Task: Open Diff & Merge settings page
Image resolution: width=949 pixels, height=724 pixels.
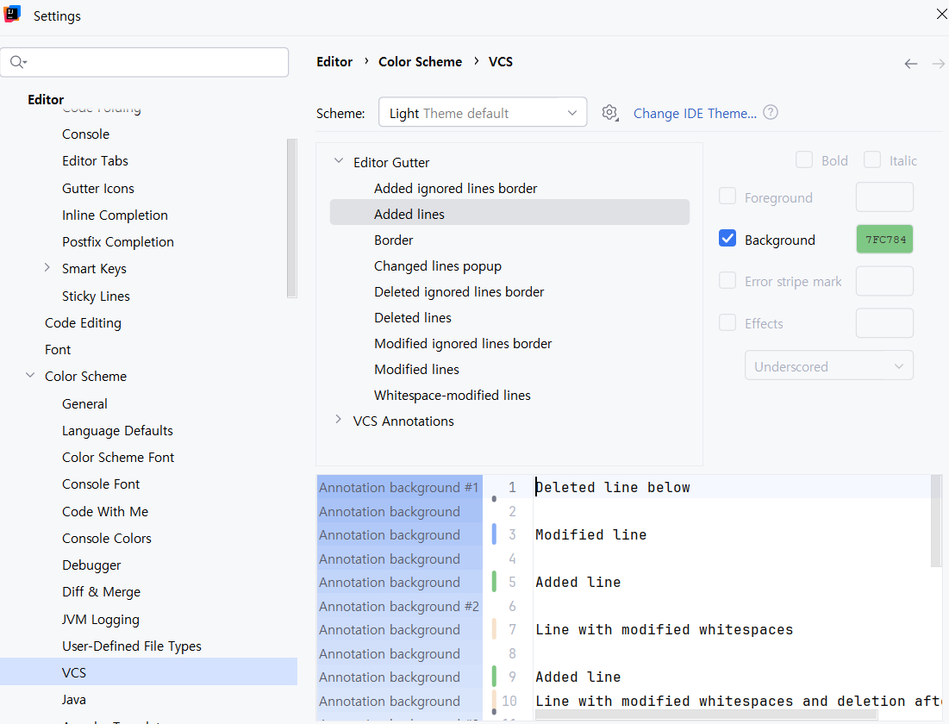Action: pos(101,592)
